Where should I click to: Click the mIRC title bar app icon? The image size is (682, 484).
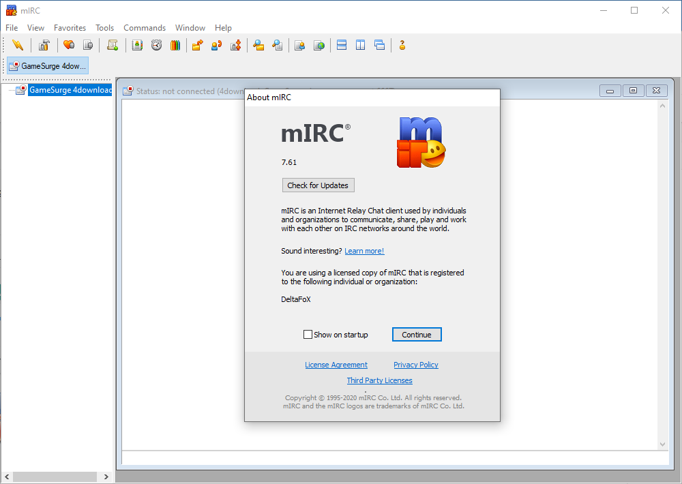[12, 10]
